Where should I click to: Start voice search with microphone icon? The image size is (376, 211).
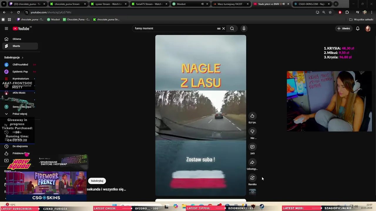point(244,28)
